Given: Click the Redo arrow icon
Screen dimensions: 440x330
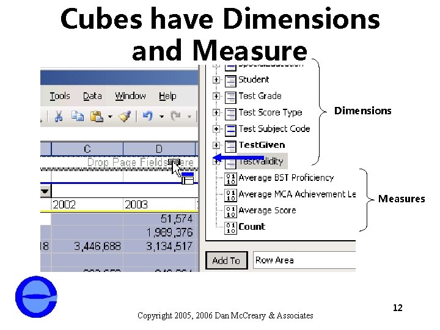Looking at the screenshot, I should click(x=175, y=116).
